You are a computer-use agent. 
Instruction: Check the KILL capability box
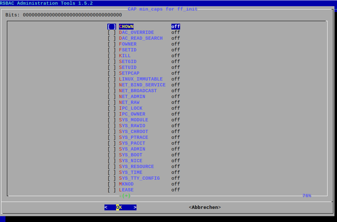coord(112,56)
